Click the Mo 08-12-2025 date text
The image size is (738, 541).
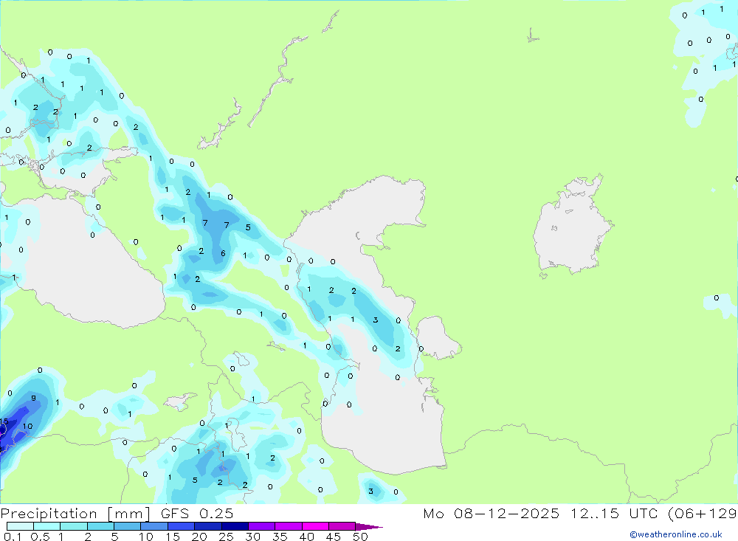[x=492, y=514]
